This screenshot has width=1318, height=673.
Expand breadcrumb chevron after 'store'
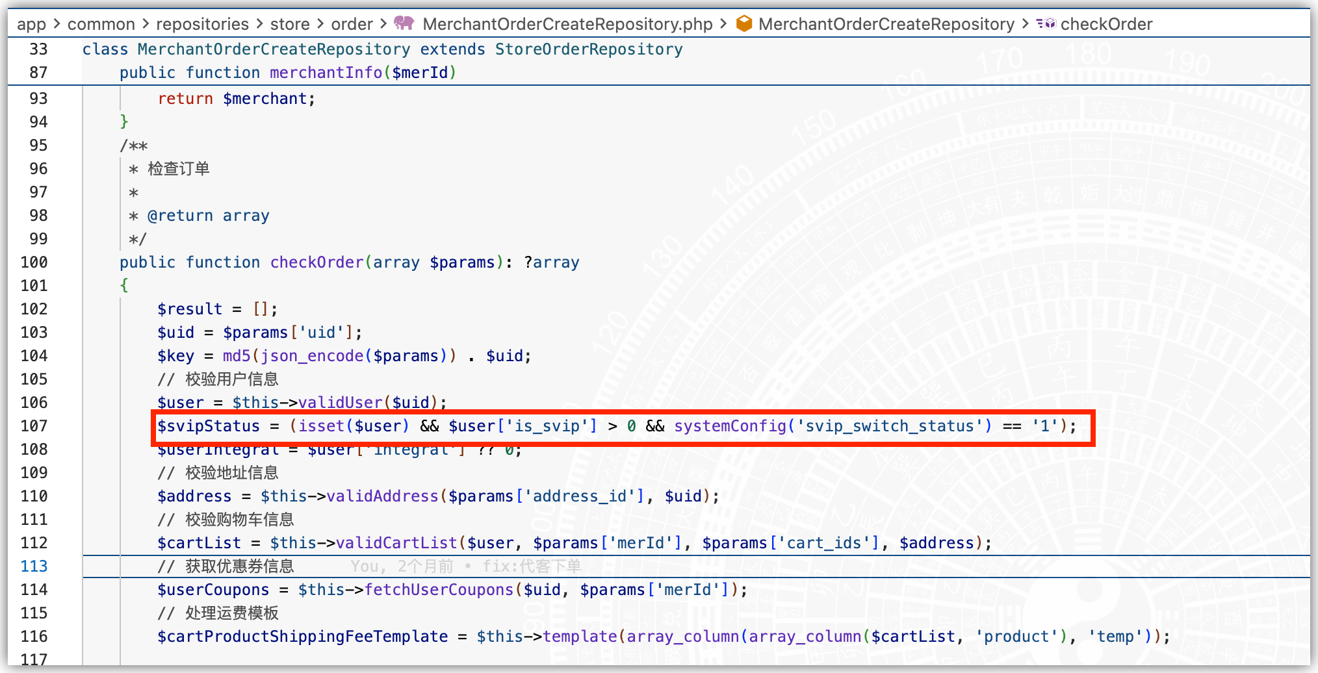320,24
